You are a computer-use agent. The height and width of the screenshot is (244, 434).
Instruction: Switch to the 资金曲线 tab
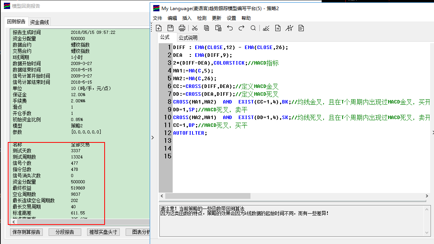click(40, 22)
